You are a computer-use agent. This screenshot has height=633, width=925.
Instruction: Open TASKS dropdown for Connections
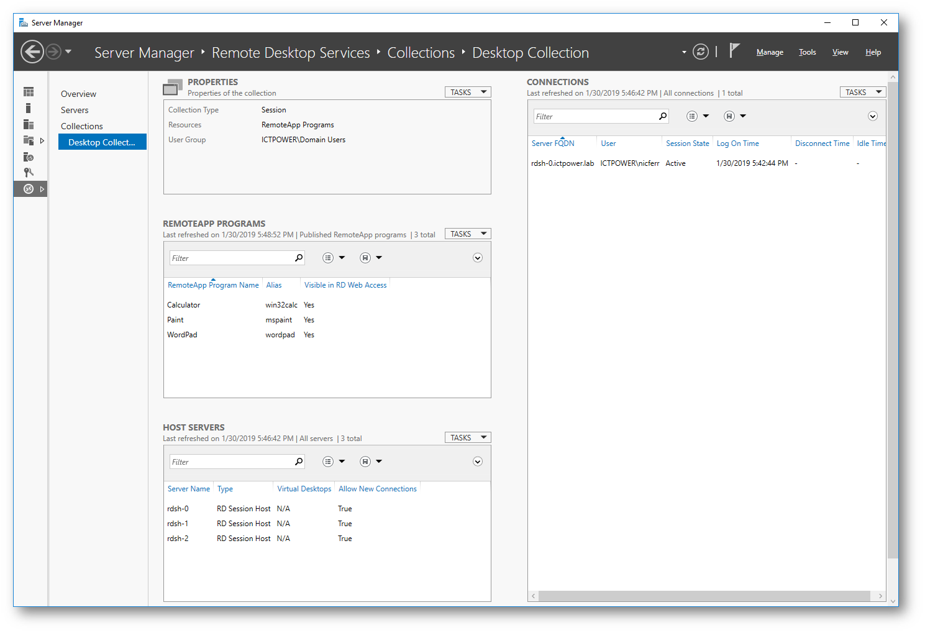tap(863, 92)
